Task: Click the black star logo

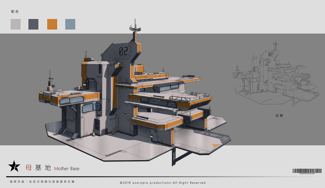Action: pyautogui.click(x=14, y=166)
